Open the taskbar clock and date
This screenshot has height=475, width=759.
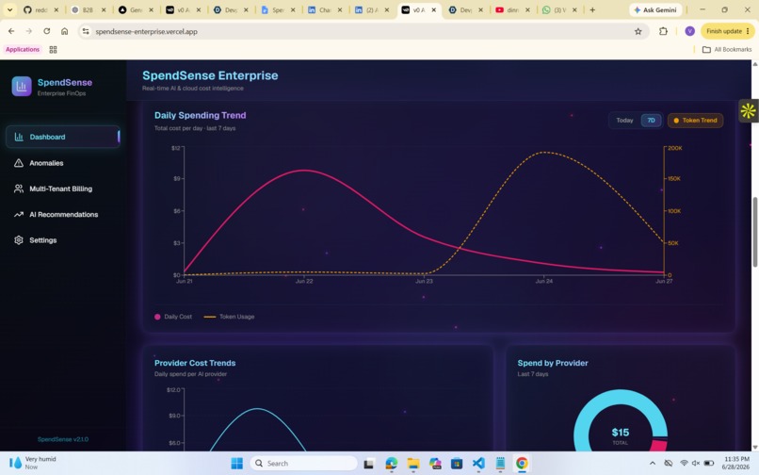pyautogui.click(x=736, y=463)
